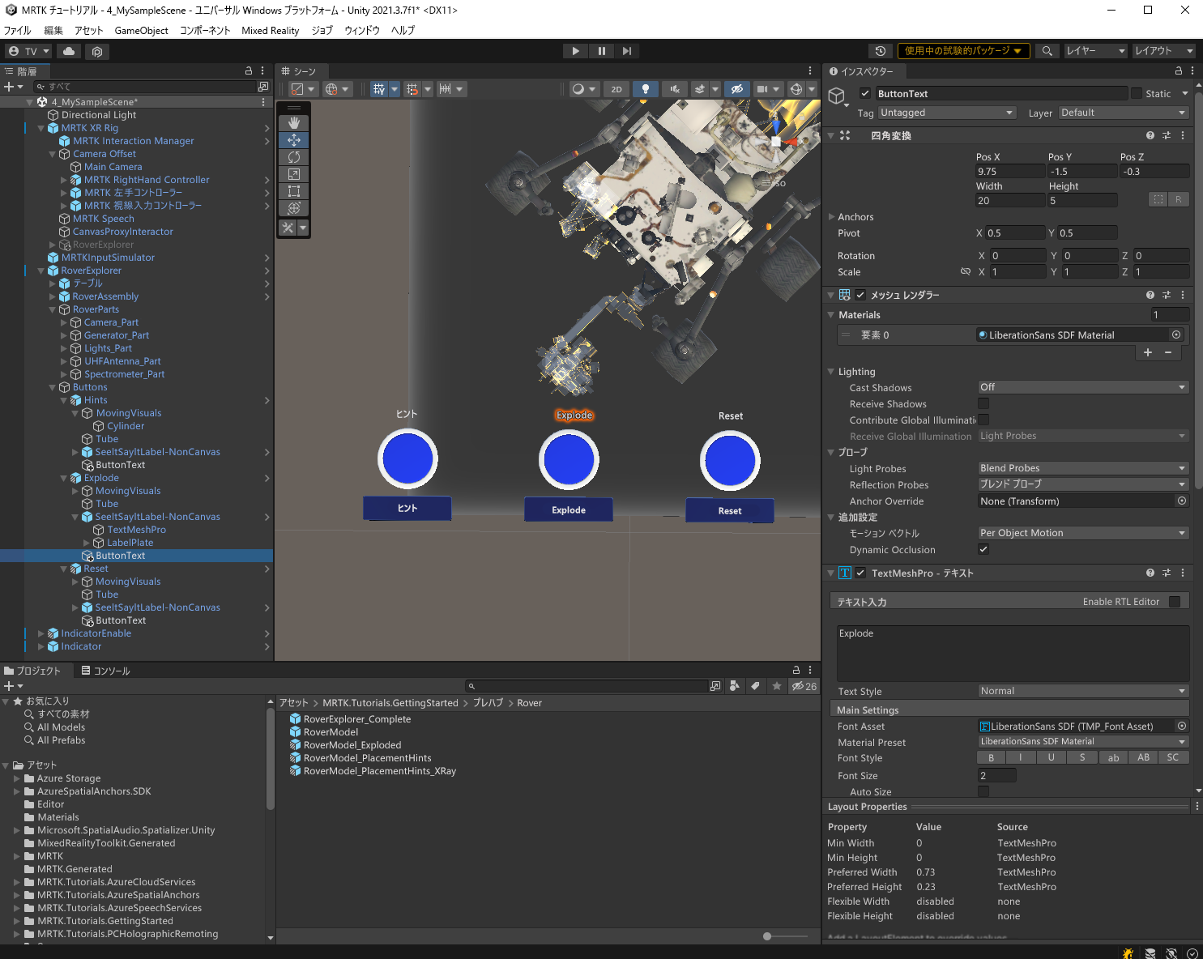Select the Rect transform tool
This screenshot has width=1203, height=959.
[293, 191]
